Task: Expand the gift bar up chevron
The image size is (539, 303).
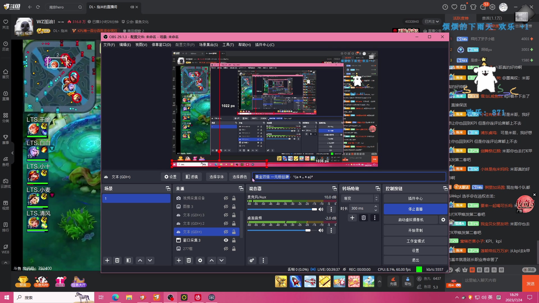Action: click(380, 281)
